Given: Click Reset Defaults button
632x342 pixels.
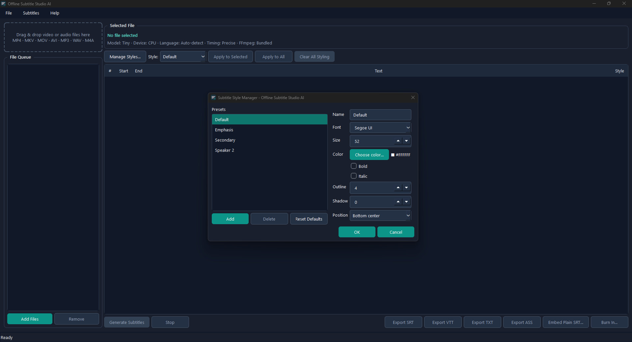Looking at the screenshot, I should coord(309,219).
